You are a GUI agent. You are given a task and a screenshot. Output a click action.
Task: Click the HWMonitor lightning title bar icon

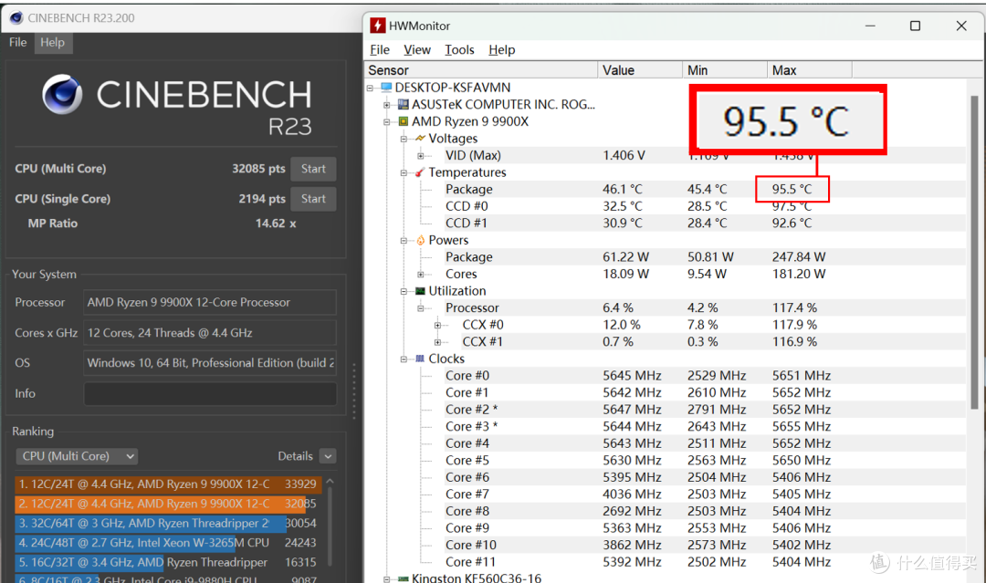pos(377,26)
